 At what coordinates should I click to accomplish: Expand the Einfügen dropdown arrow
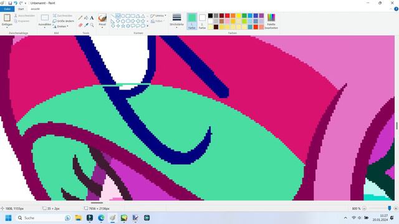(7, 27)
